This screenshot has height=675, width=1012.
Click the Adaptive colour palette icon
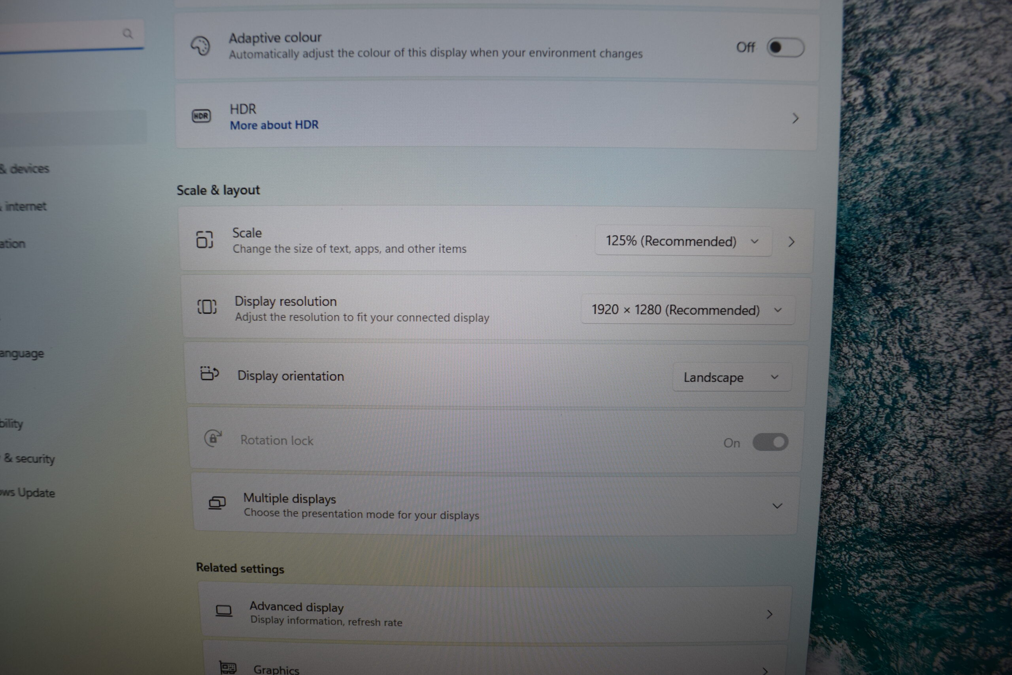point(200,45)
